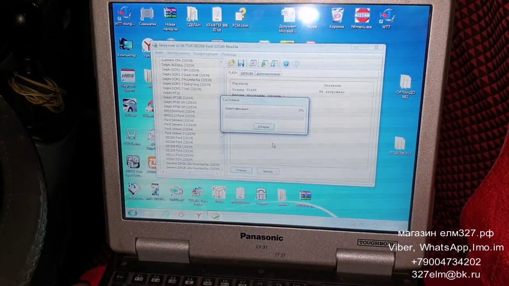
Task: Click the Windows Start orb
Action: pos(133,213)
